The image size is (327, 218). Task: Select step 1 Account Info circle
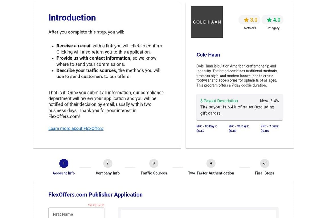(x=64, y=163)
